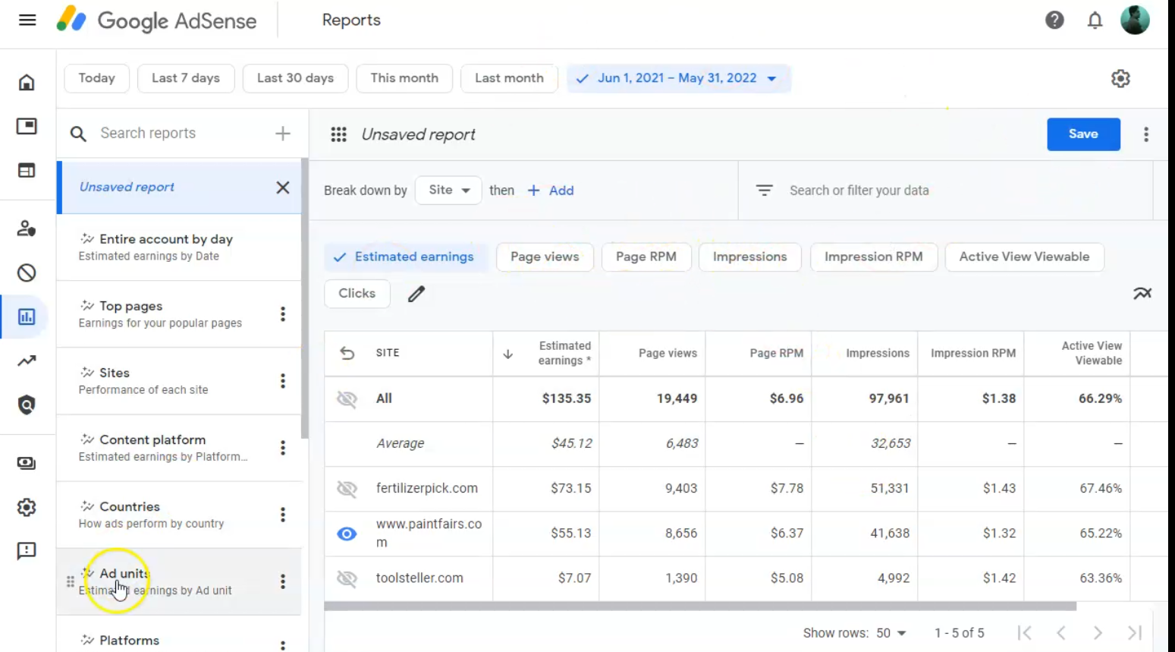
Task: Close the Unsaved report sidebar entry
Action: (283, 187)
